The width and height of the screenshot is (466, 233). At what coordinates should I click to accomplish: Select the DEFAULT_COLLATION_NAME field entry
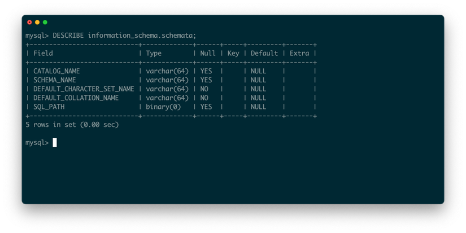coord(76,98)
